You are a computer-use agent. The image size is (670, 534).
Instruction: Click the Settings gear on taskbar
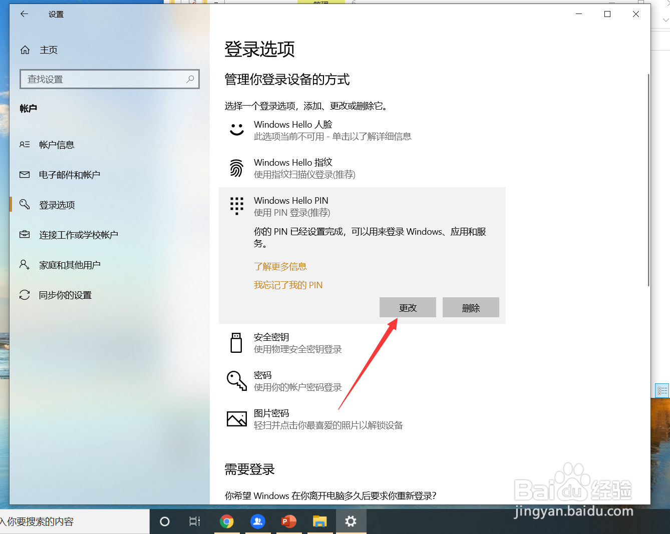tap(351, 521)
